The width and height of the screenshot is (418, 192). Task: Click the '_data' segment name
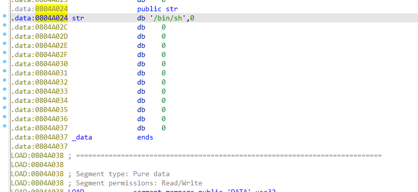(82, 138)
